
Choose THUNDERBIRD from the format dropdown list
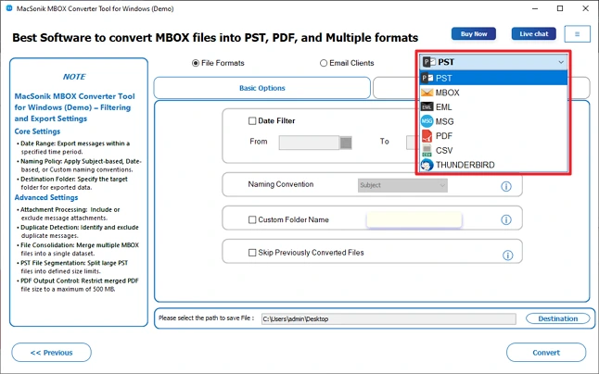[493, 165]
